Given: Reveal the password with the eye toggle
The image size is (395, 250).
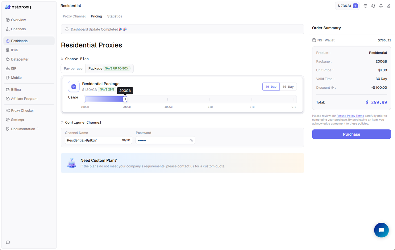Looking at the screenshot, I should coord(191,140).
